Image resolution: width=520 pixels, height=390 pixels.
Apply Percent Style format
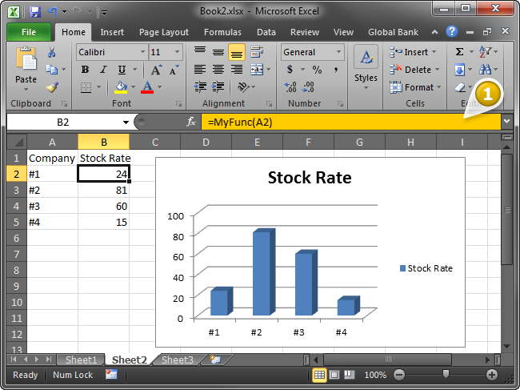pos(317,70)
